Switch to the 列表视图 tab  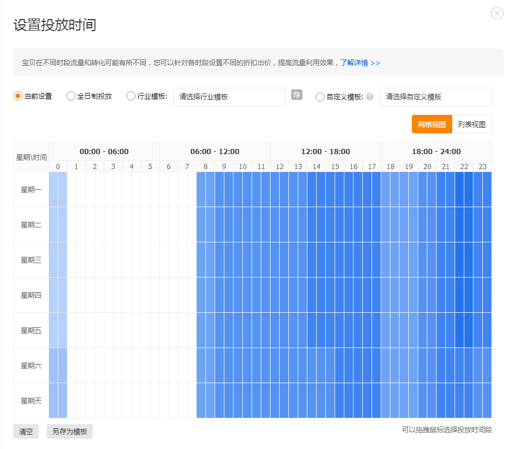click(x=473, y=124)
